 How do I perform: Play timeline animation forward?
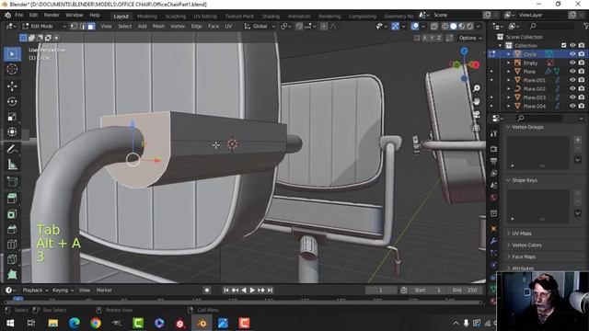click(252, 291)
